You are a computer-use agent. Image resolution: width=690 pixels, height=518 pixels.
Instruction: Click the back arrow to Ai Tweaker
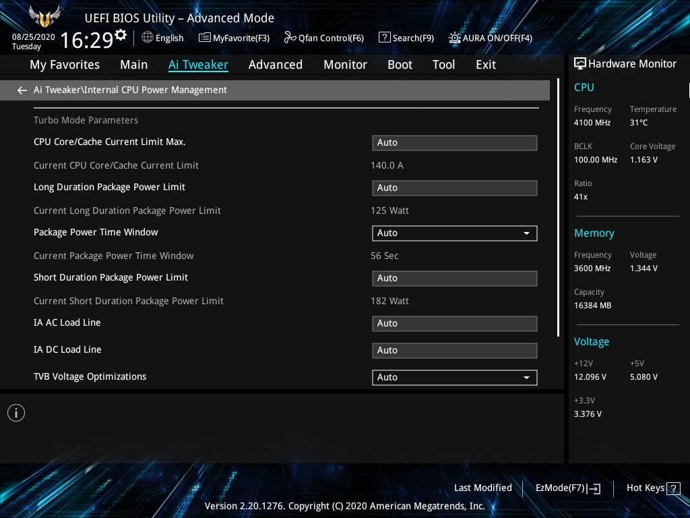tap(22, 90)
